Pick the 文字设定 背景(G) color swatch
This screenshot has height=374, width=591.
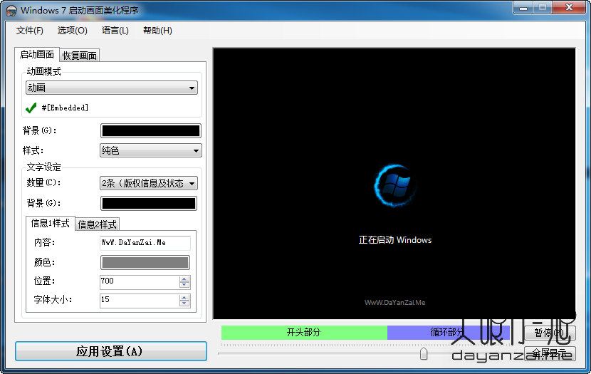pos(149,203)
